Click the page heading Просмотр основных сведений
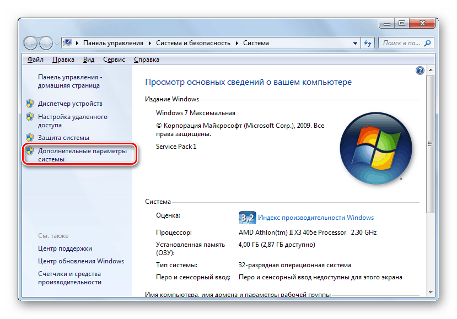The width and height of the screenshot is (457, 319). click(248, 82)
